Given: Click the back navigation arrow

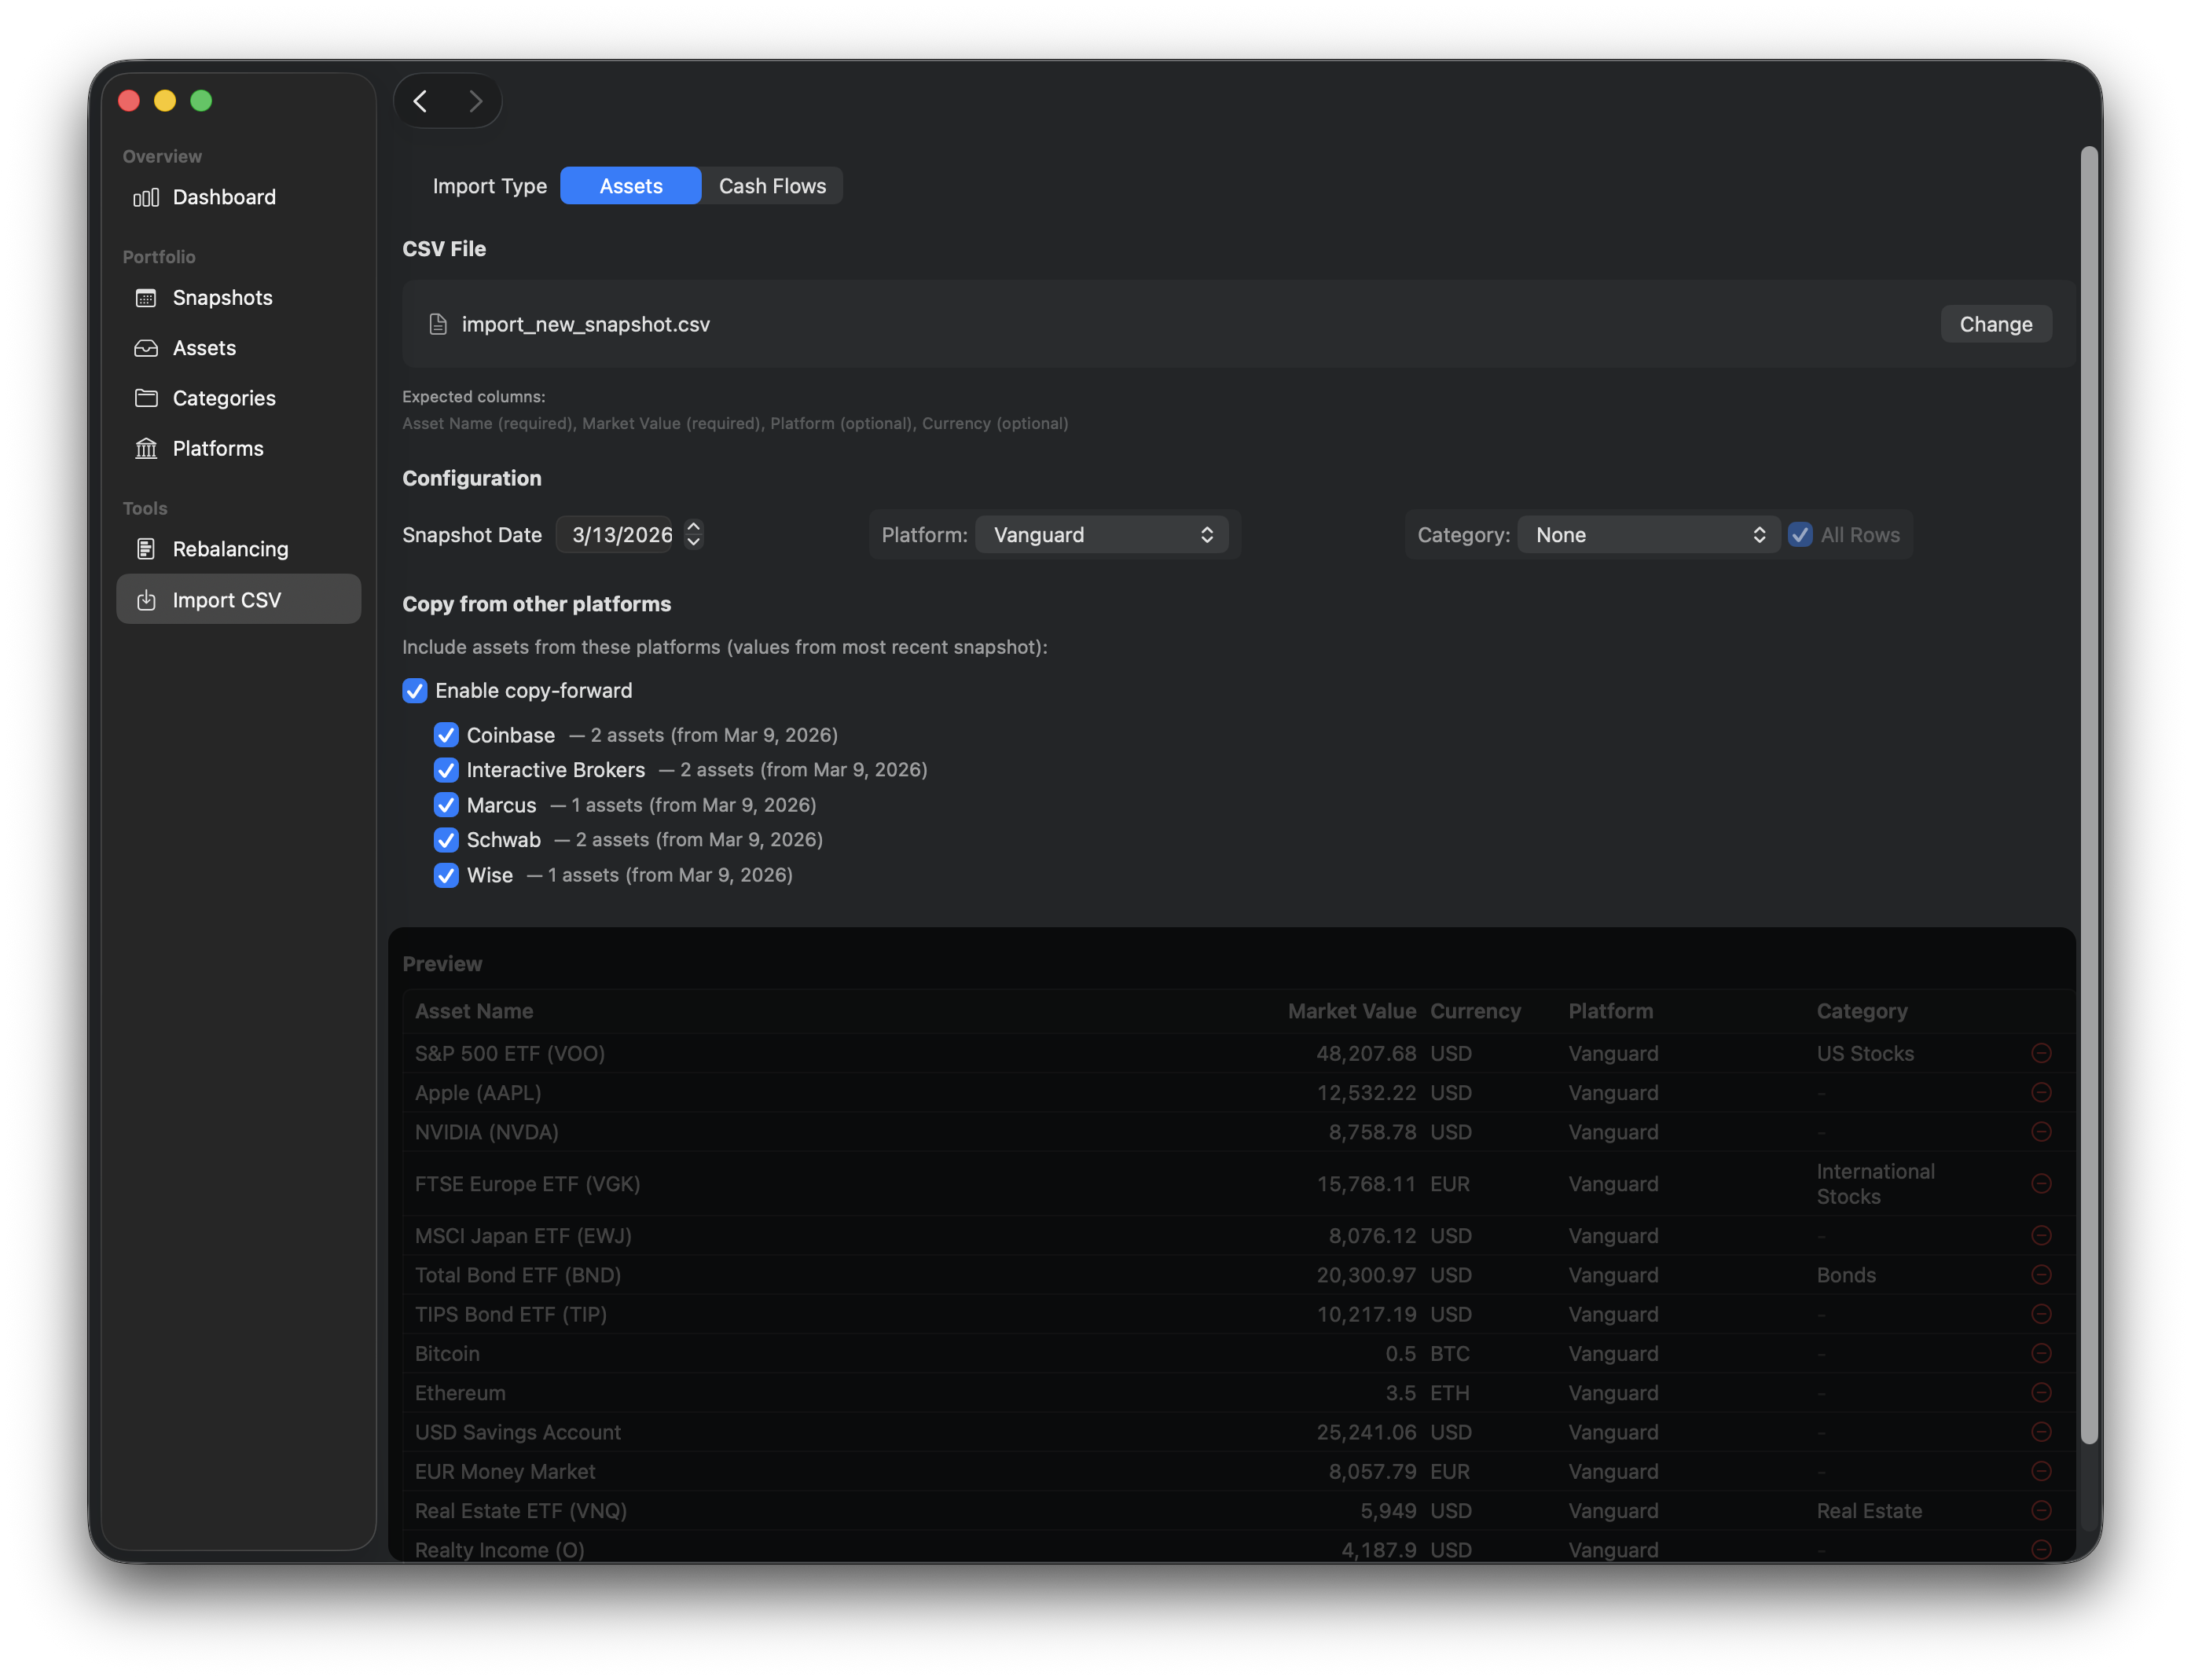Looking at the screenshot, I should coord(420,100).
